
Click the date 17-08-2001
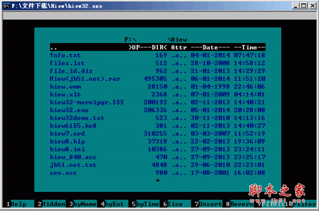[x=210, y=173]
